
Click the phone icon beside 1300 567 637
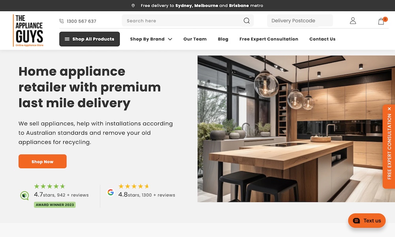(x=62, y=21)
